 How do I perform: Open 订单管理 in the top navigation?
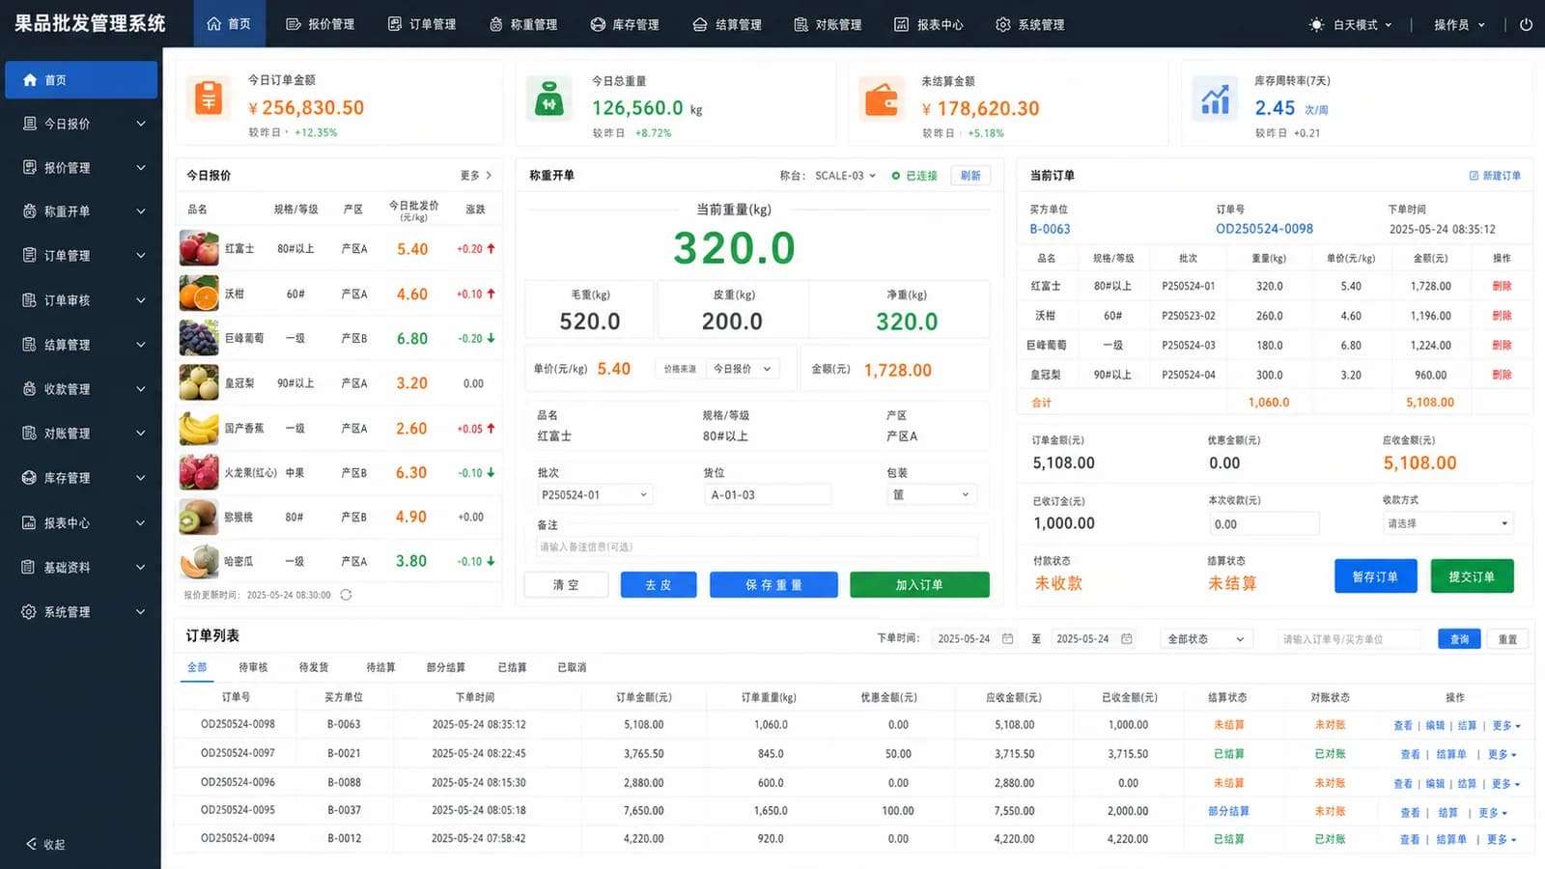click(422, 24)
